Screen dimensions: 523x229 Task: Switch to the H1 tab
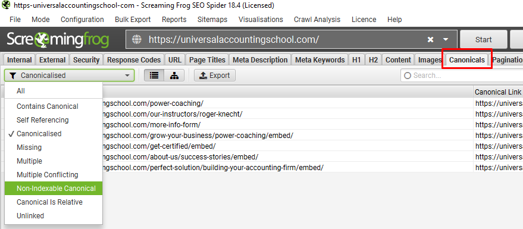click(x=356, y=59)
